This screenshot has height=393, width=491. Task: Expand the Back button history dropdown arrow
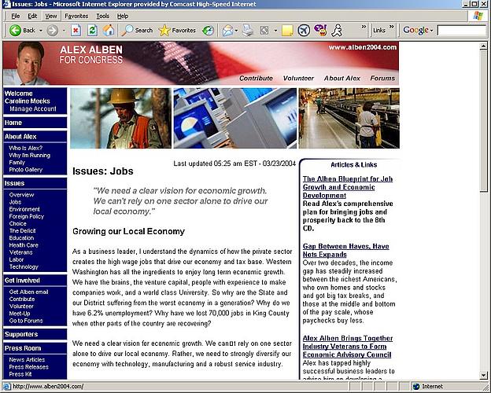[41, 30]
